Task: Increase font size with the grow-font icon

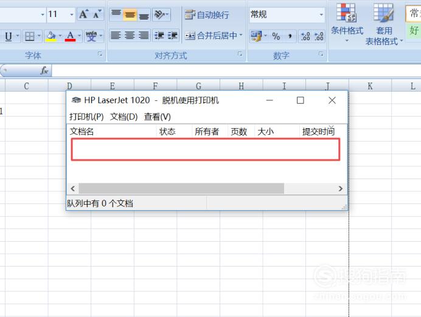Action: 83,14
